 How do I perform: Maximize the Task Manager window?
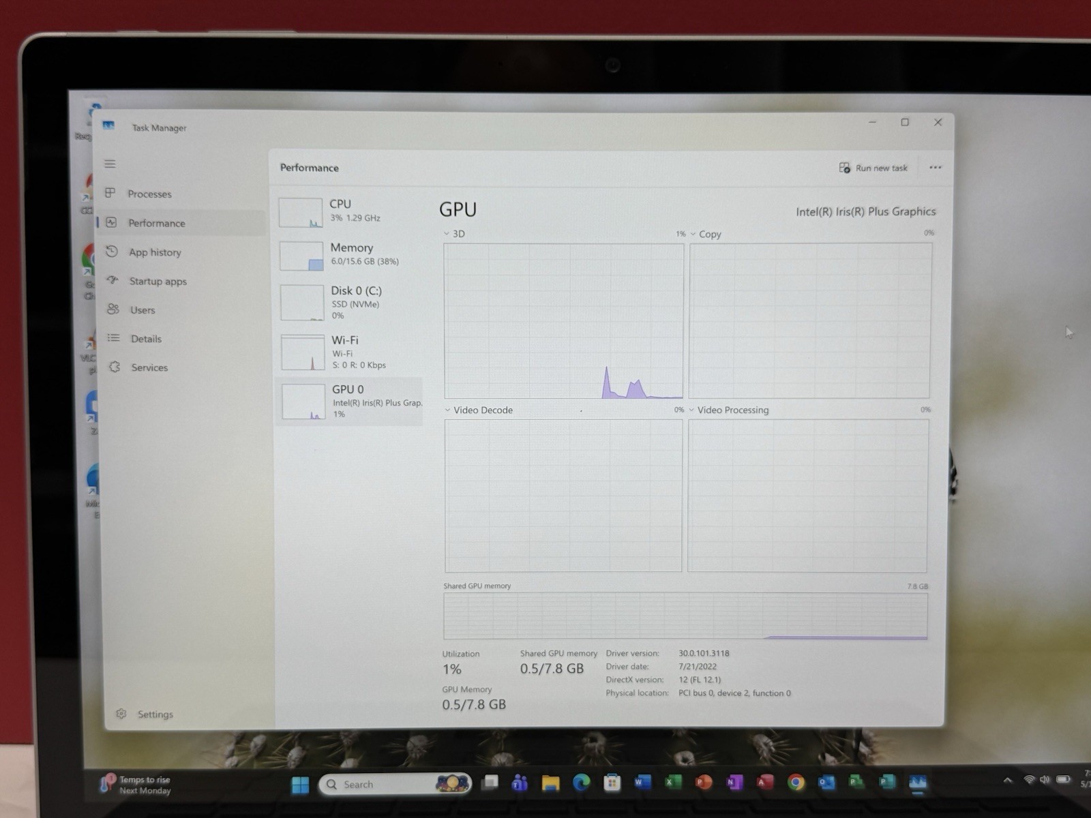click(905, 122)
